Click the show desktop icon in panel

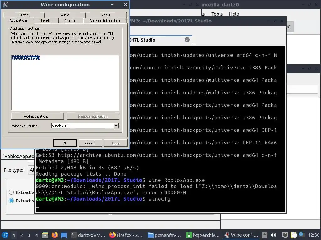(x=64, y=235)
